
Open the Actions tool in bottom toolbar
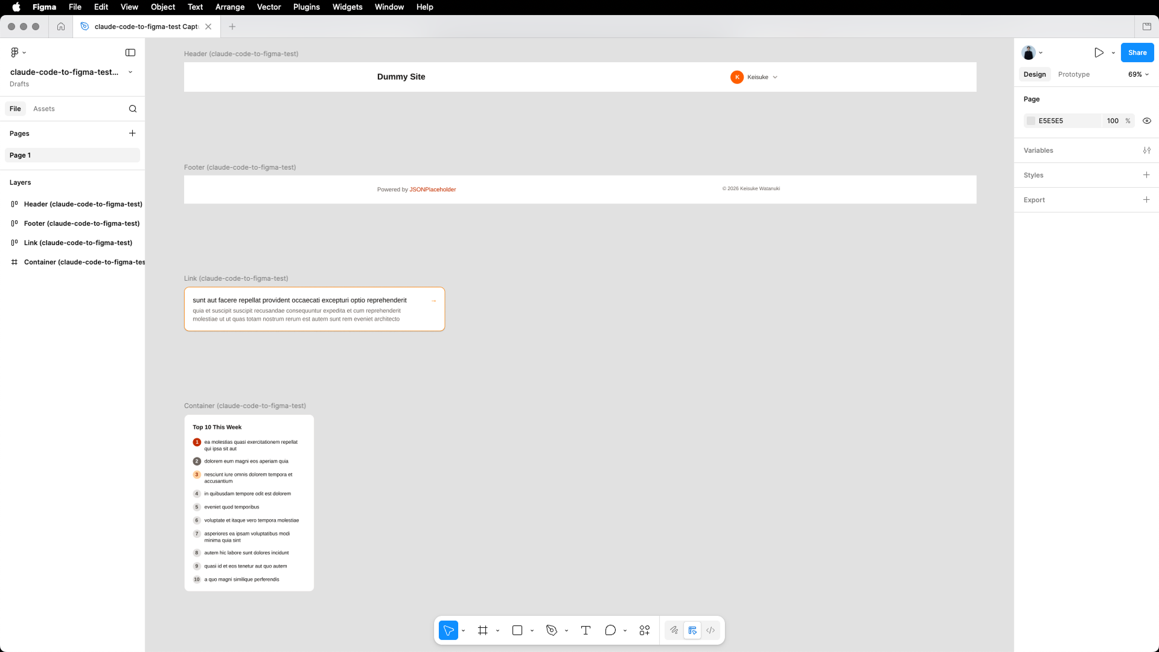[x=645, y=630]
